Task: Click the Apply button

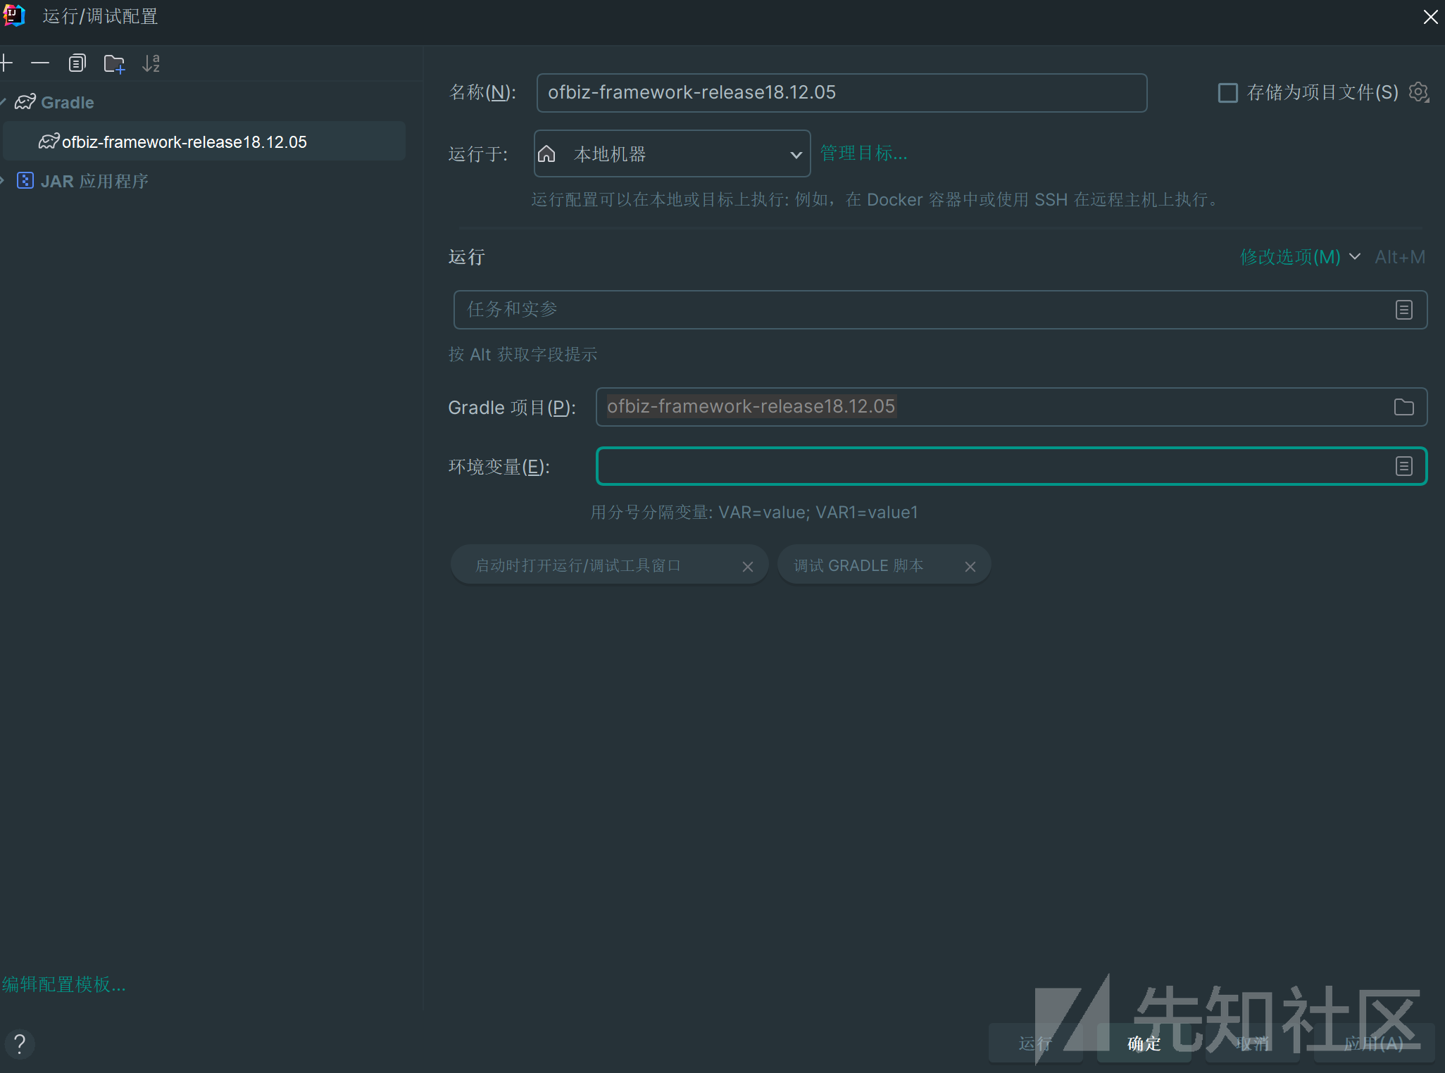Action: pyautogui.click(x=1373, y=1043)
